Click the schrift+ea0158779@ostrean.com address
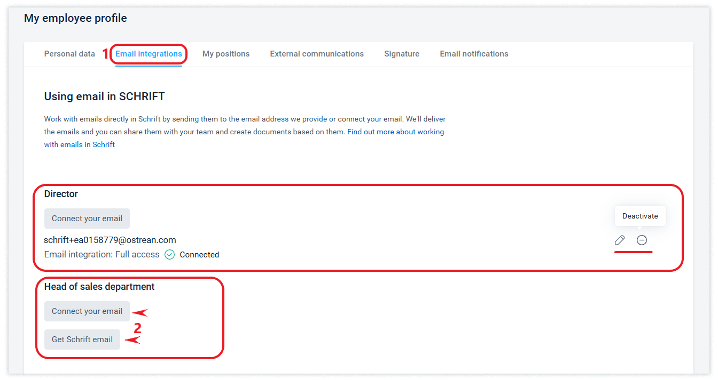 (x=110, y=240)
